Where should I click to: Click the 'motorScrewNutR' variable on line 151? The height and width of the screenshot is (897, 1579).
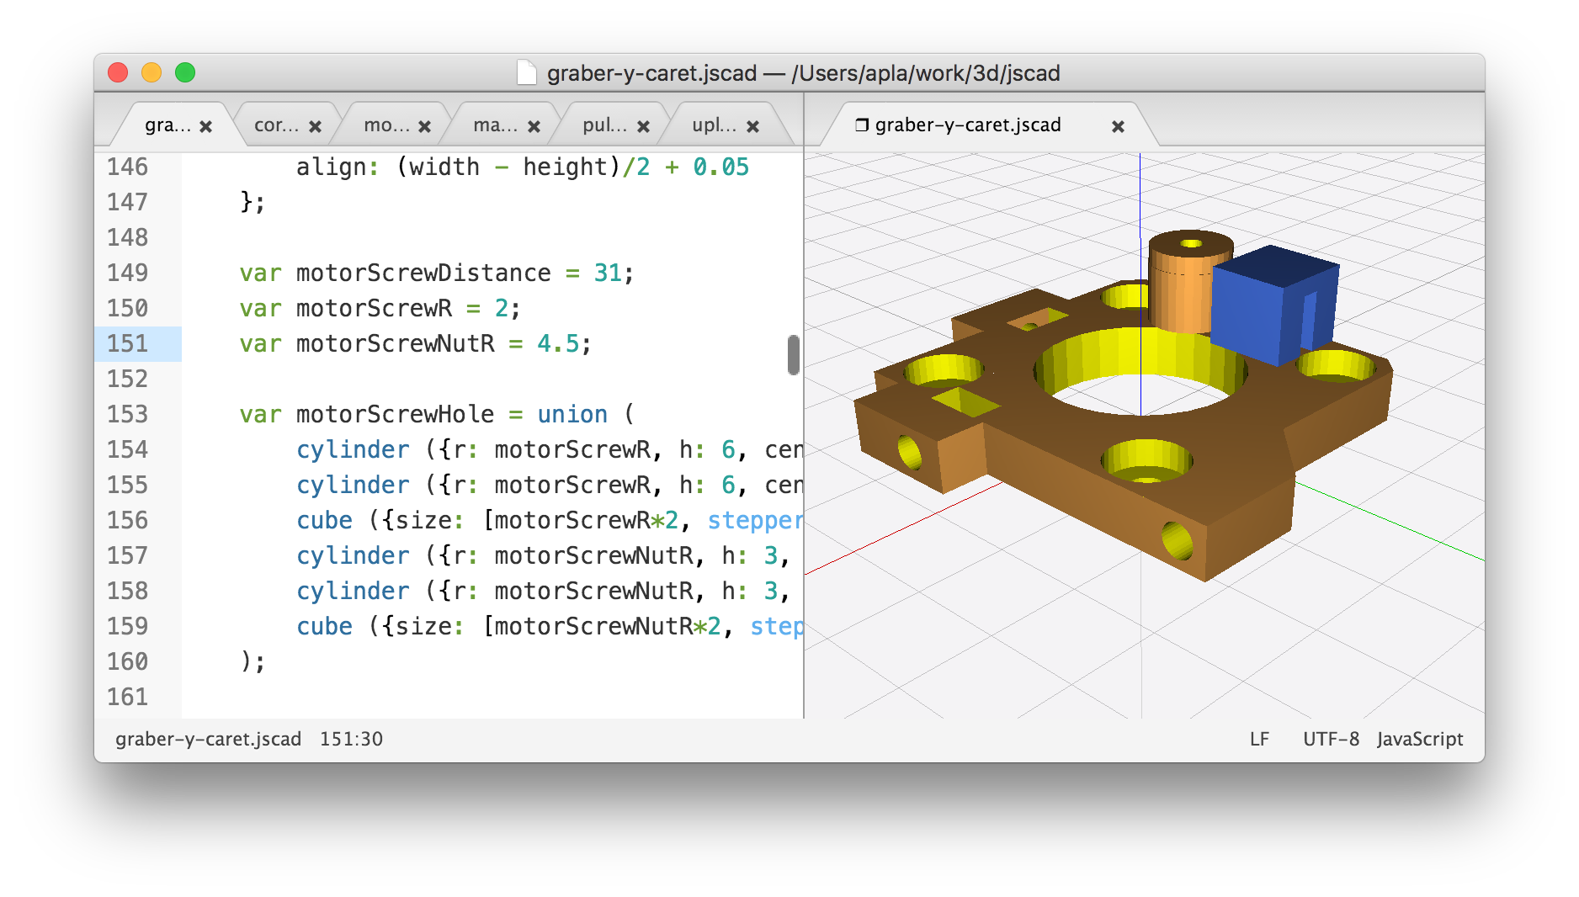(x=395, y=343)
